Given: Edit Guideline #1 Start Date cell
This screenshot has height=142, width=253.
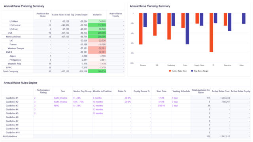Looking at the screenshot, I should [x=161, y=98].
